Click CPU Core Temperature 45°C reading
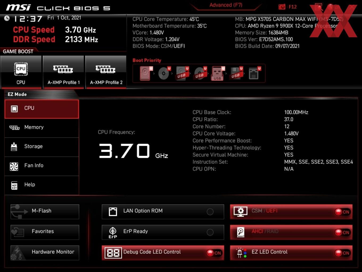This screenshot has width=362, height=272. 166,19
